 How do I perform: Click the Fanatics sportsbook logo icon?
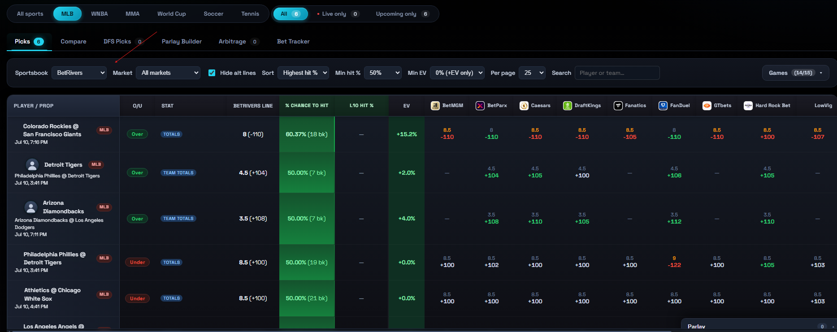[618, 106]
